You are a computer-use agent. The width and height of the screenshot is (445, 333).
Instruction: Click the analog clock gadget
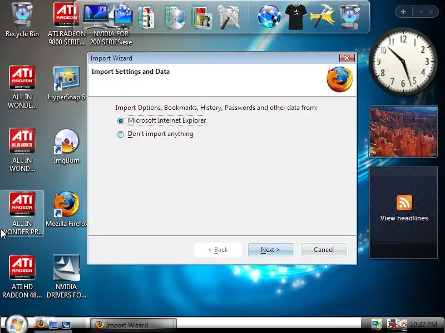402,61
